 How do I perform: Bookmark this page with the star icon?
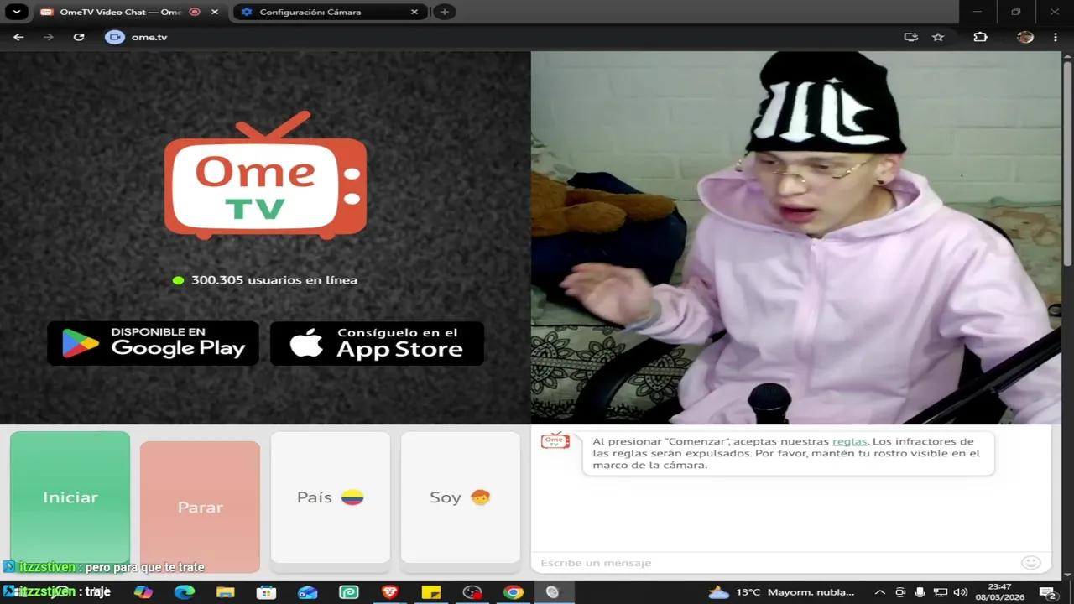pos(937,37)
